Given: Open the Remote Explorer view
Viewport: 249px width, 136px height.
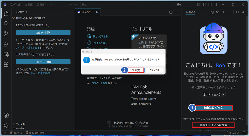Looking at the screenshot, I should tap(6, 54).
